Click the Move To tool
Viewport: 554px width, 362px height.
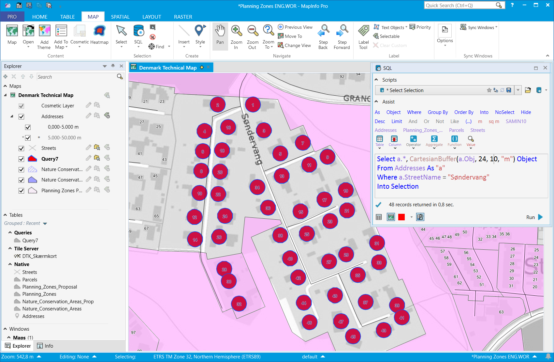pos(290,36)
